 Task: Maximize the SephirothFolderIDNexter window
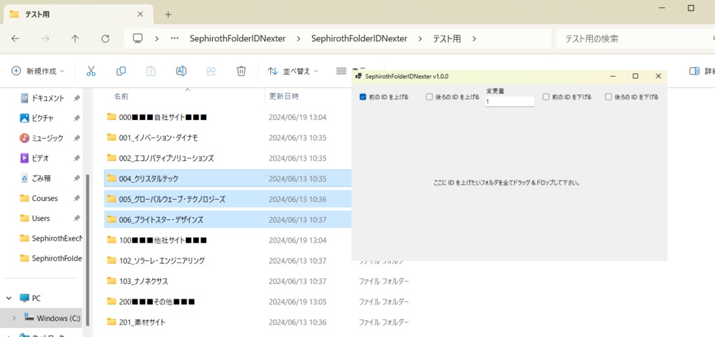coord(635,77)
